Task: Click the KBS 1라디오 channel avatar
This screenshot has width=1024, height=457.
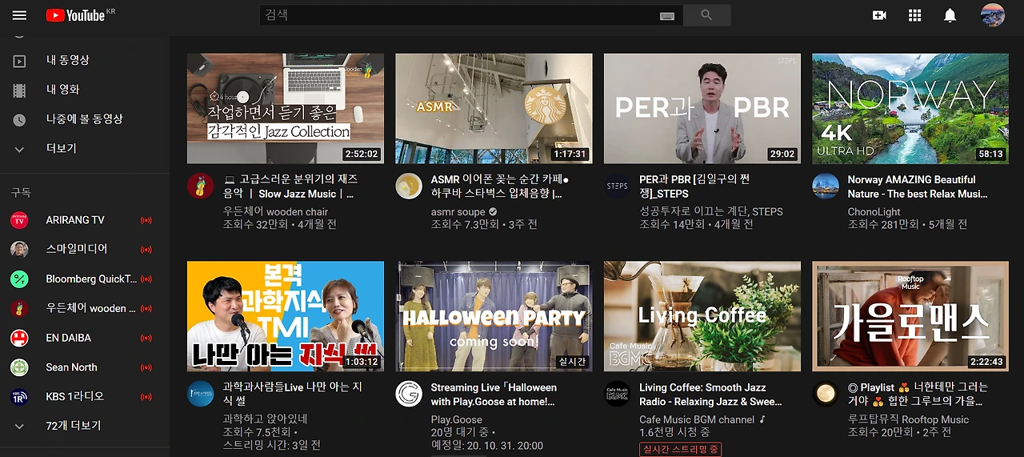Action: click(19, 397)
